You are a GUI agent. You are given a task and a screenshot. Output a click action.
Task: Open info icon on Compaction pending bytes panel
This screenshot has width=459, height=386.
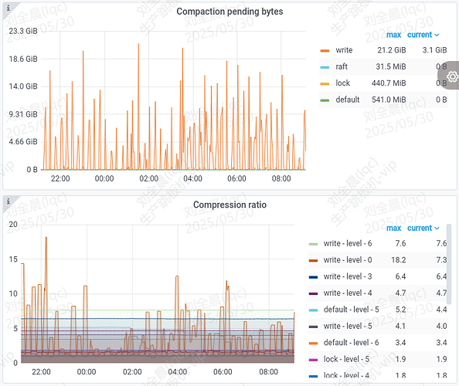coord(8,8)
